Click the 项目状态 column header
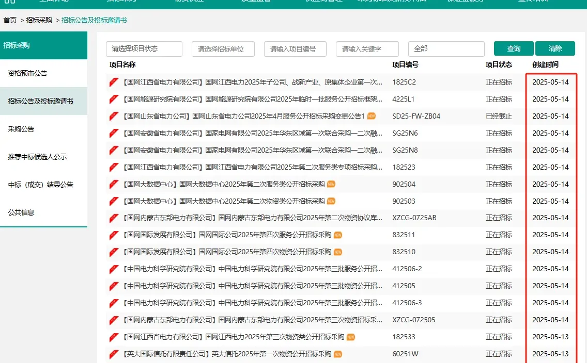Screen dimensions: 587x363 [499, 64]
